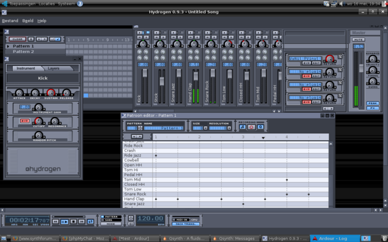Click the first FX Return knob

pos(330,59)
